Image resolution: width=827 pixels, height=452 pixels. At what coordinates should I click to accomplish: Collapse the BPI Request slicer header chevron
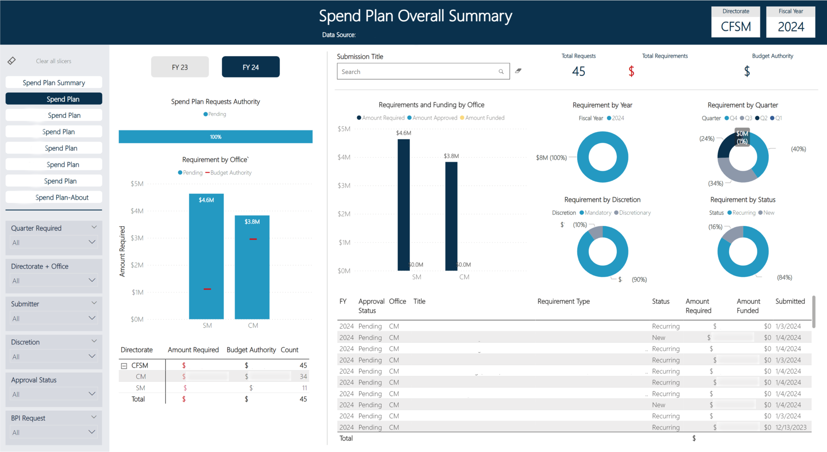click(94, 417)
